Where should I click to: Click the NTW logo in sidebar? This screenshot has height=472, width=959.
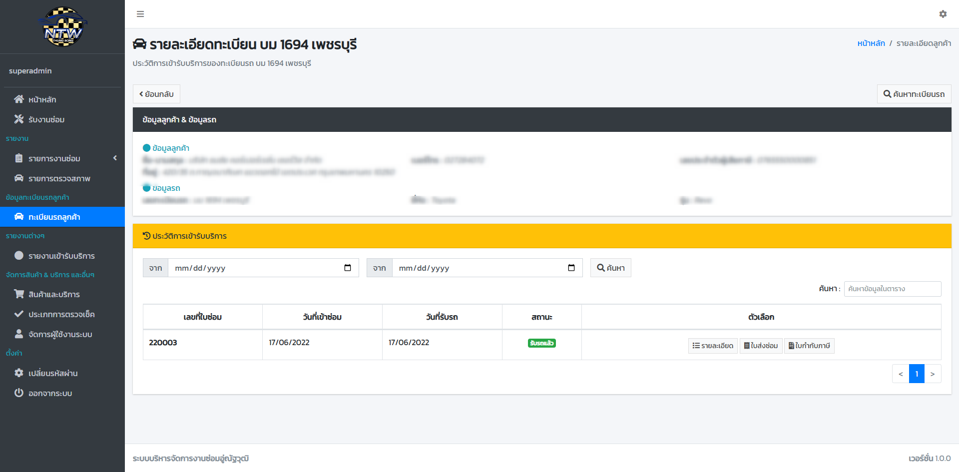(62, 27)
